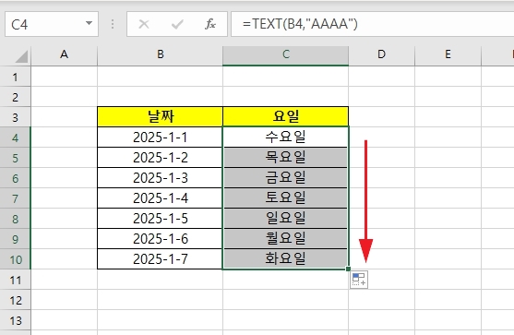Image resolution: width=514 pixels, height=335 pixels.
Task: Select cell with date 2025-1-2
Action: [x=160, y=158]
